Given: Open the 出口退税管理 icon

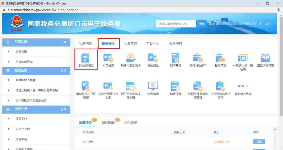Looking at the screenshot, I should point(265,58).
